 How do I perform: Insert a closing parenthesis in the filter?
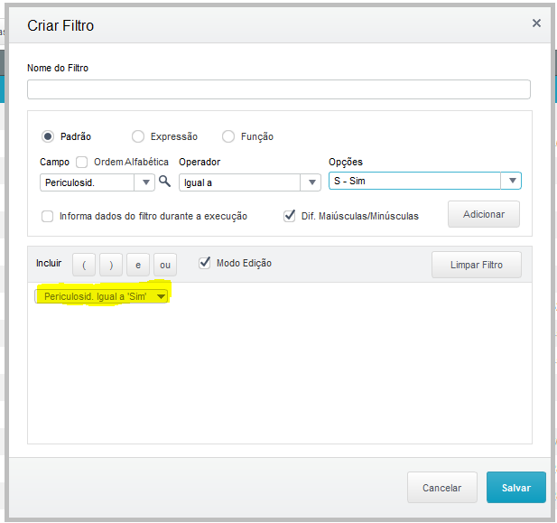(x=111, y=265)
